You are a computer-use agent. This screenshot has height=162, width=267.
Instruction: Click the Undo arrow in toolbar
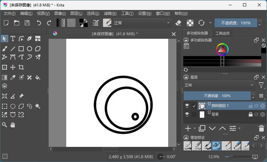pos(39,23)
